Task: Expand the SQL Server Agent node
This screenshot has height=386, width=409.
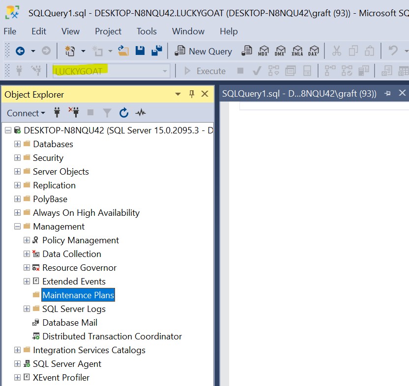Action: click(x=18, y=364)
